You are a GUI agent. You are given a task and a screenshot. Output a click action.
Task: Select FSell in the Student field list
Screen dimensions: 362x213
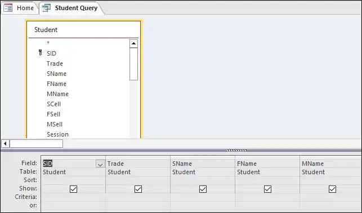click(53, 114)
